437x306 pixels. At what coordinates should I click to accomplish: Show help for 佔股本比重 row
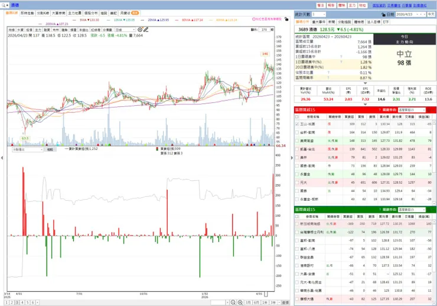tap(328, 73)
